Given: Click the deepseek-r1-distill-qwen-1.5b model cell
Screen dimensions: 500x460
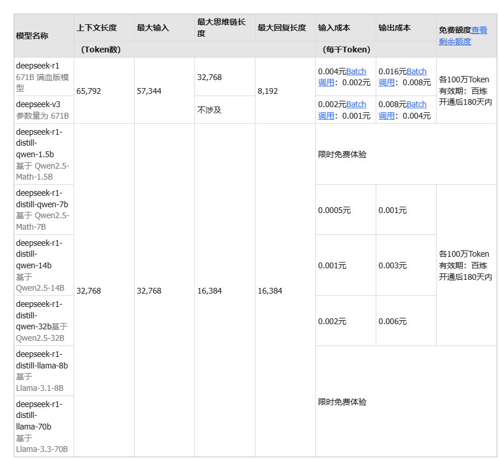Looking at the screenshot, I should click(x=44, y=154).
